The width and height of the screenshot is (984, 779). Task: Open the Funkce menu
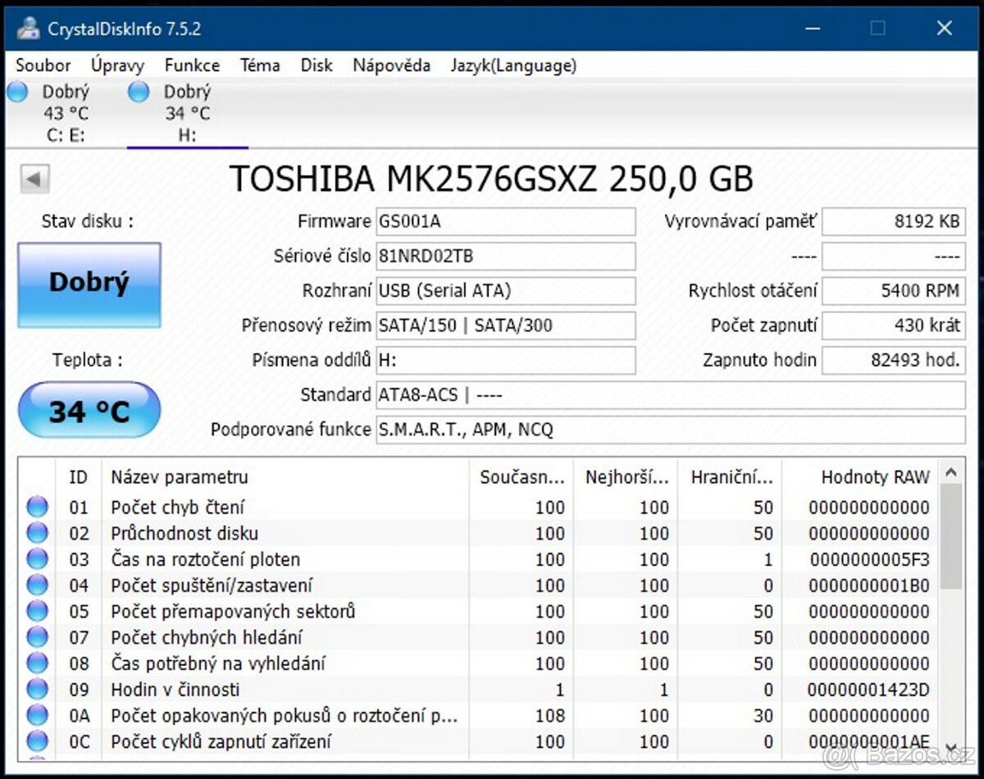[192, 66]
